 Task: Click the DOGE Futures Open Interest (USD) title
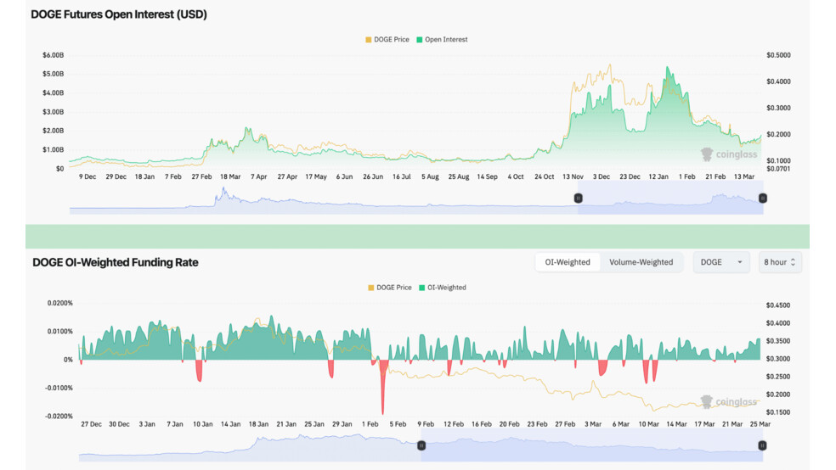pyautogui.click(x=119, y=14)
